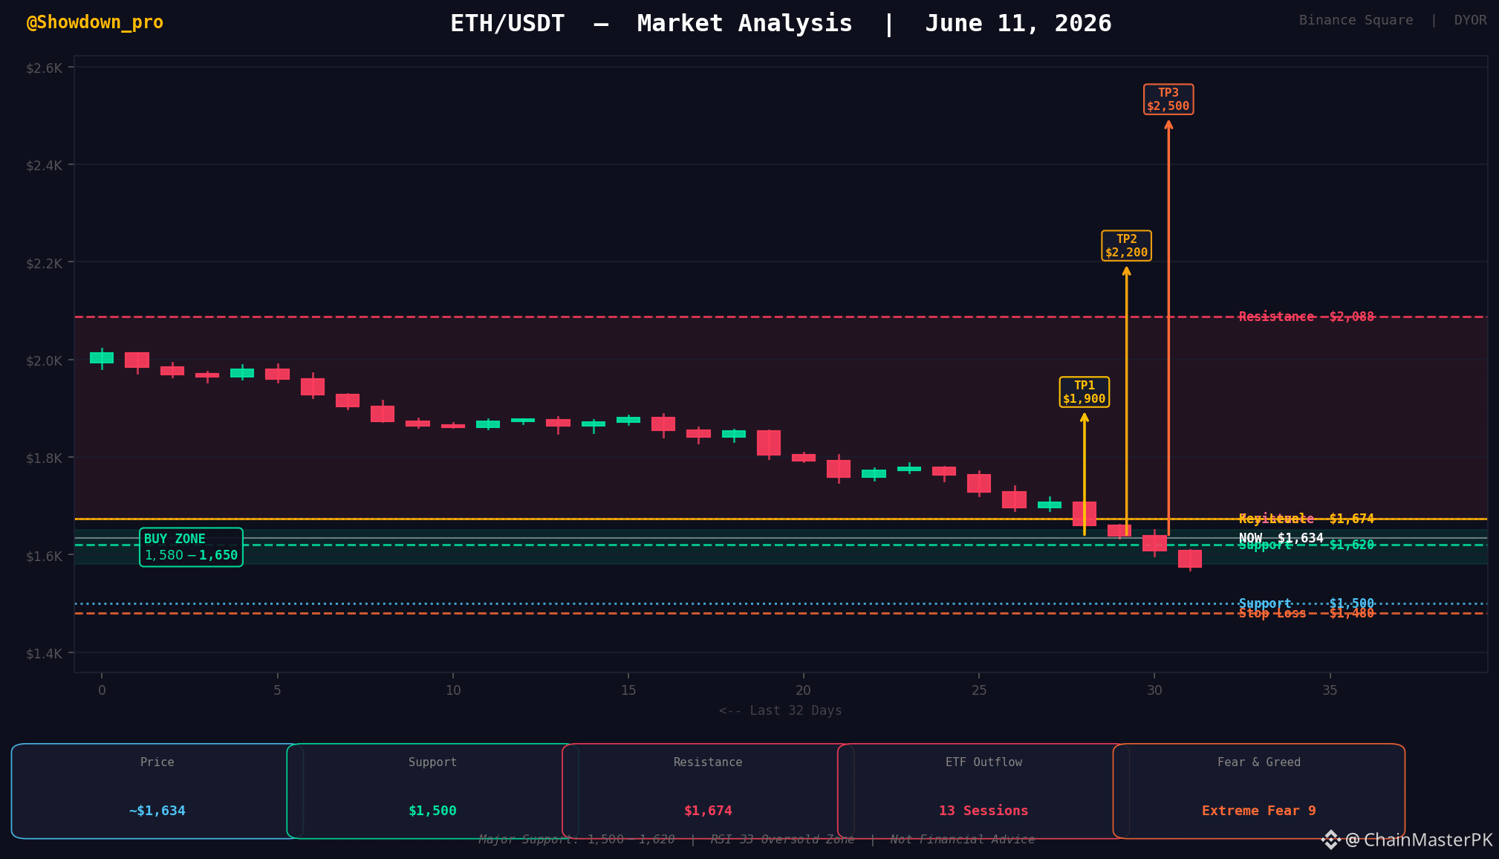Select the TP1 $1,900 target label
The width and height of the screenshot is (1499, 859).
[x=1084, y=392]
